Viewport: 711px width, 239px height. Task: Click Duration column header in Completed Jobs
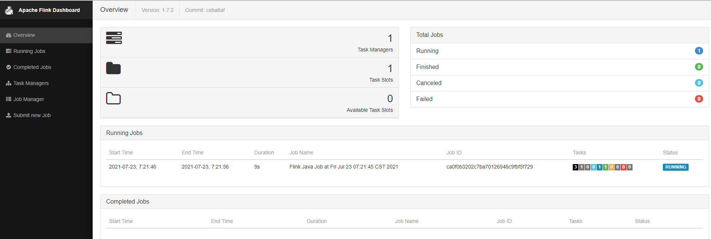[x=317, y=221]
